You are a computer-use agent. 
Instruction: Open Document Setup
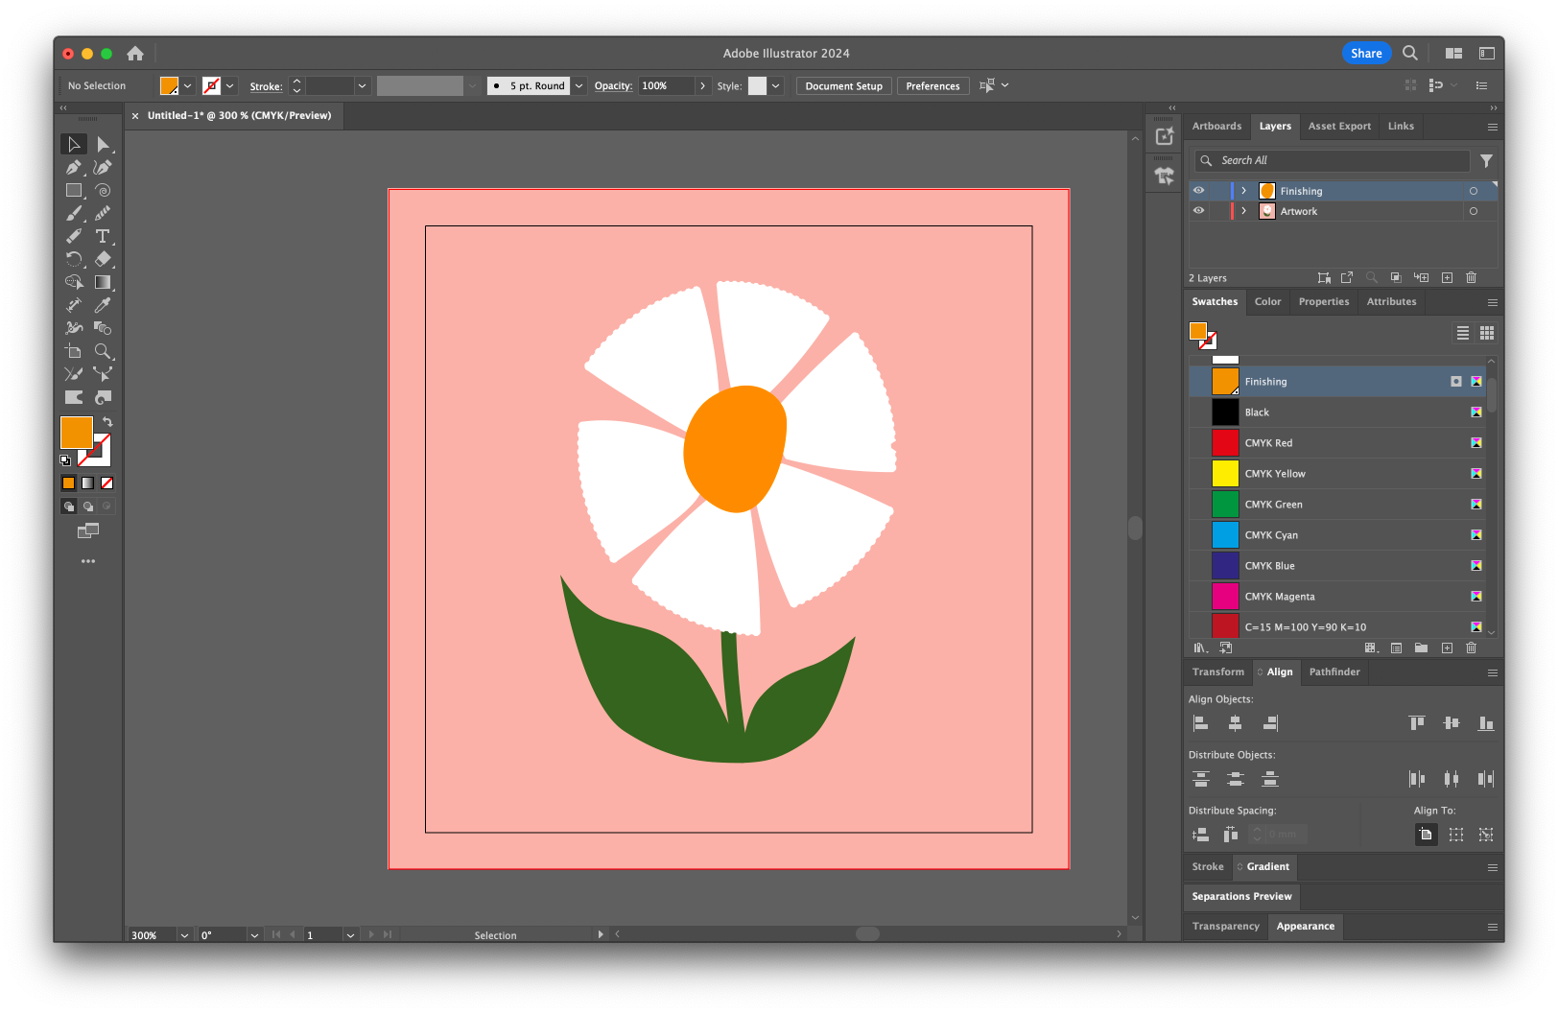pos(843,85)
